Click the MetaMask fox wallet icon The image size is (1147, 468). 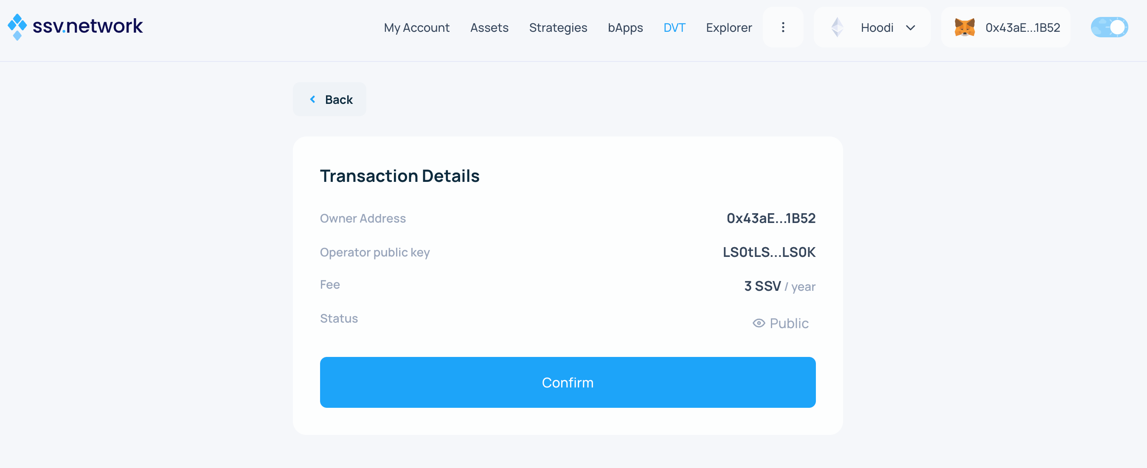(x=964, y=28)
